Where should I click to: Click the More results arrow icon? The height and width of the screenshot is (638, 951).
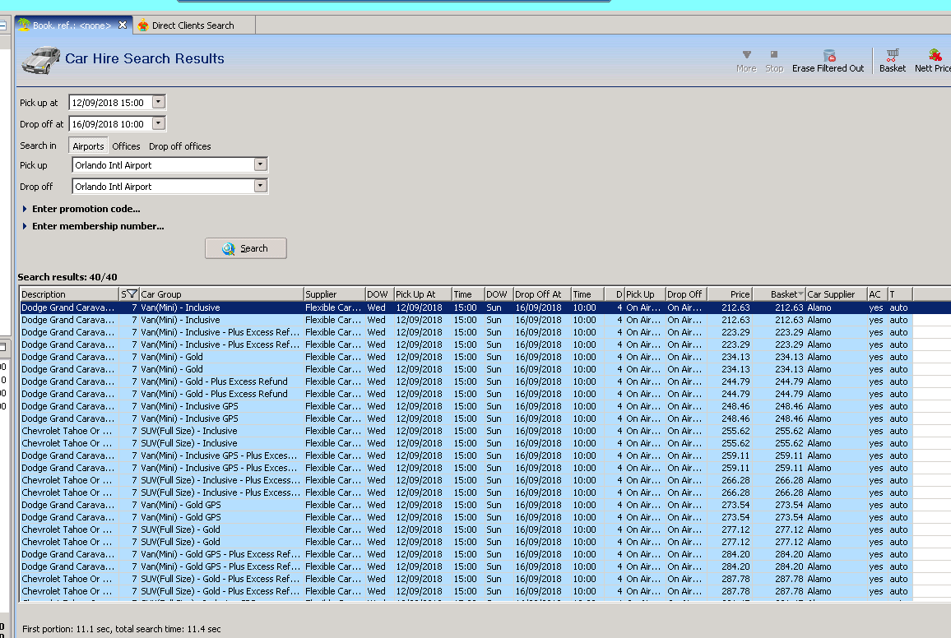pos(746,55)
